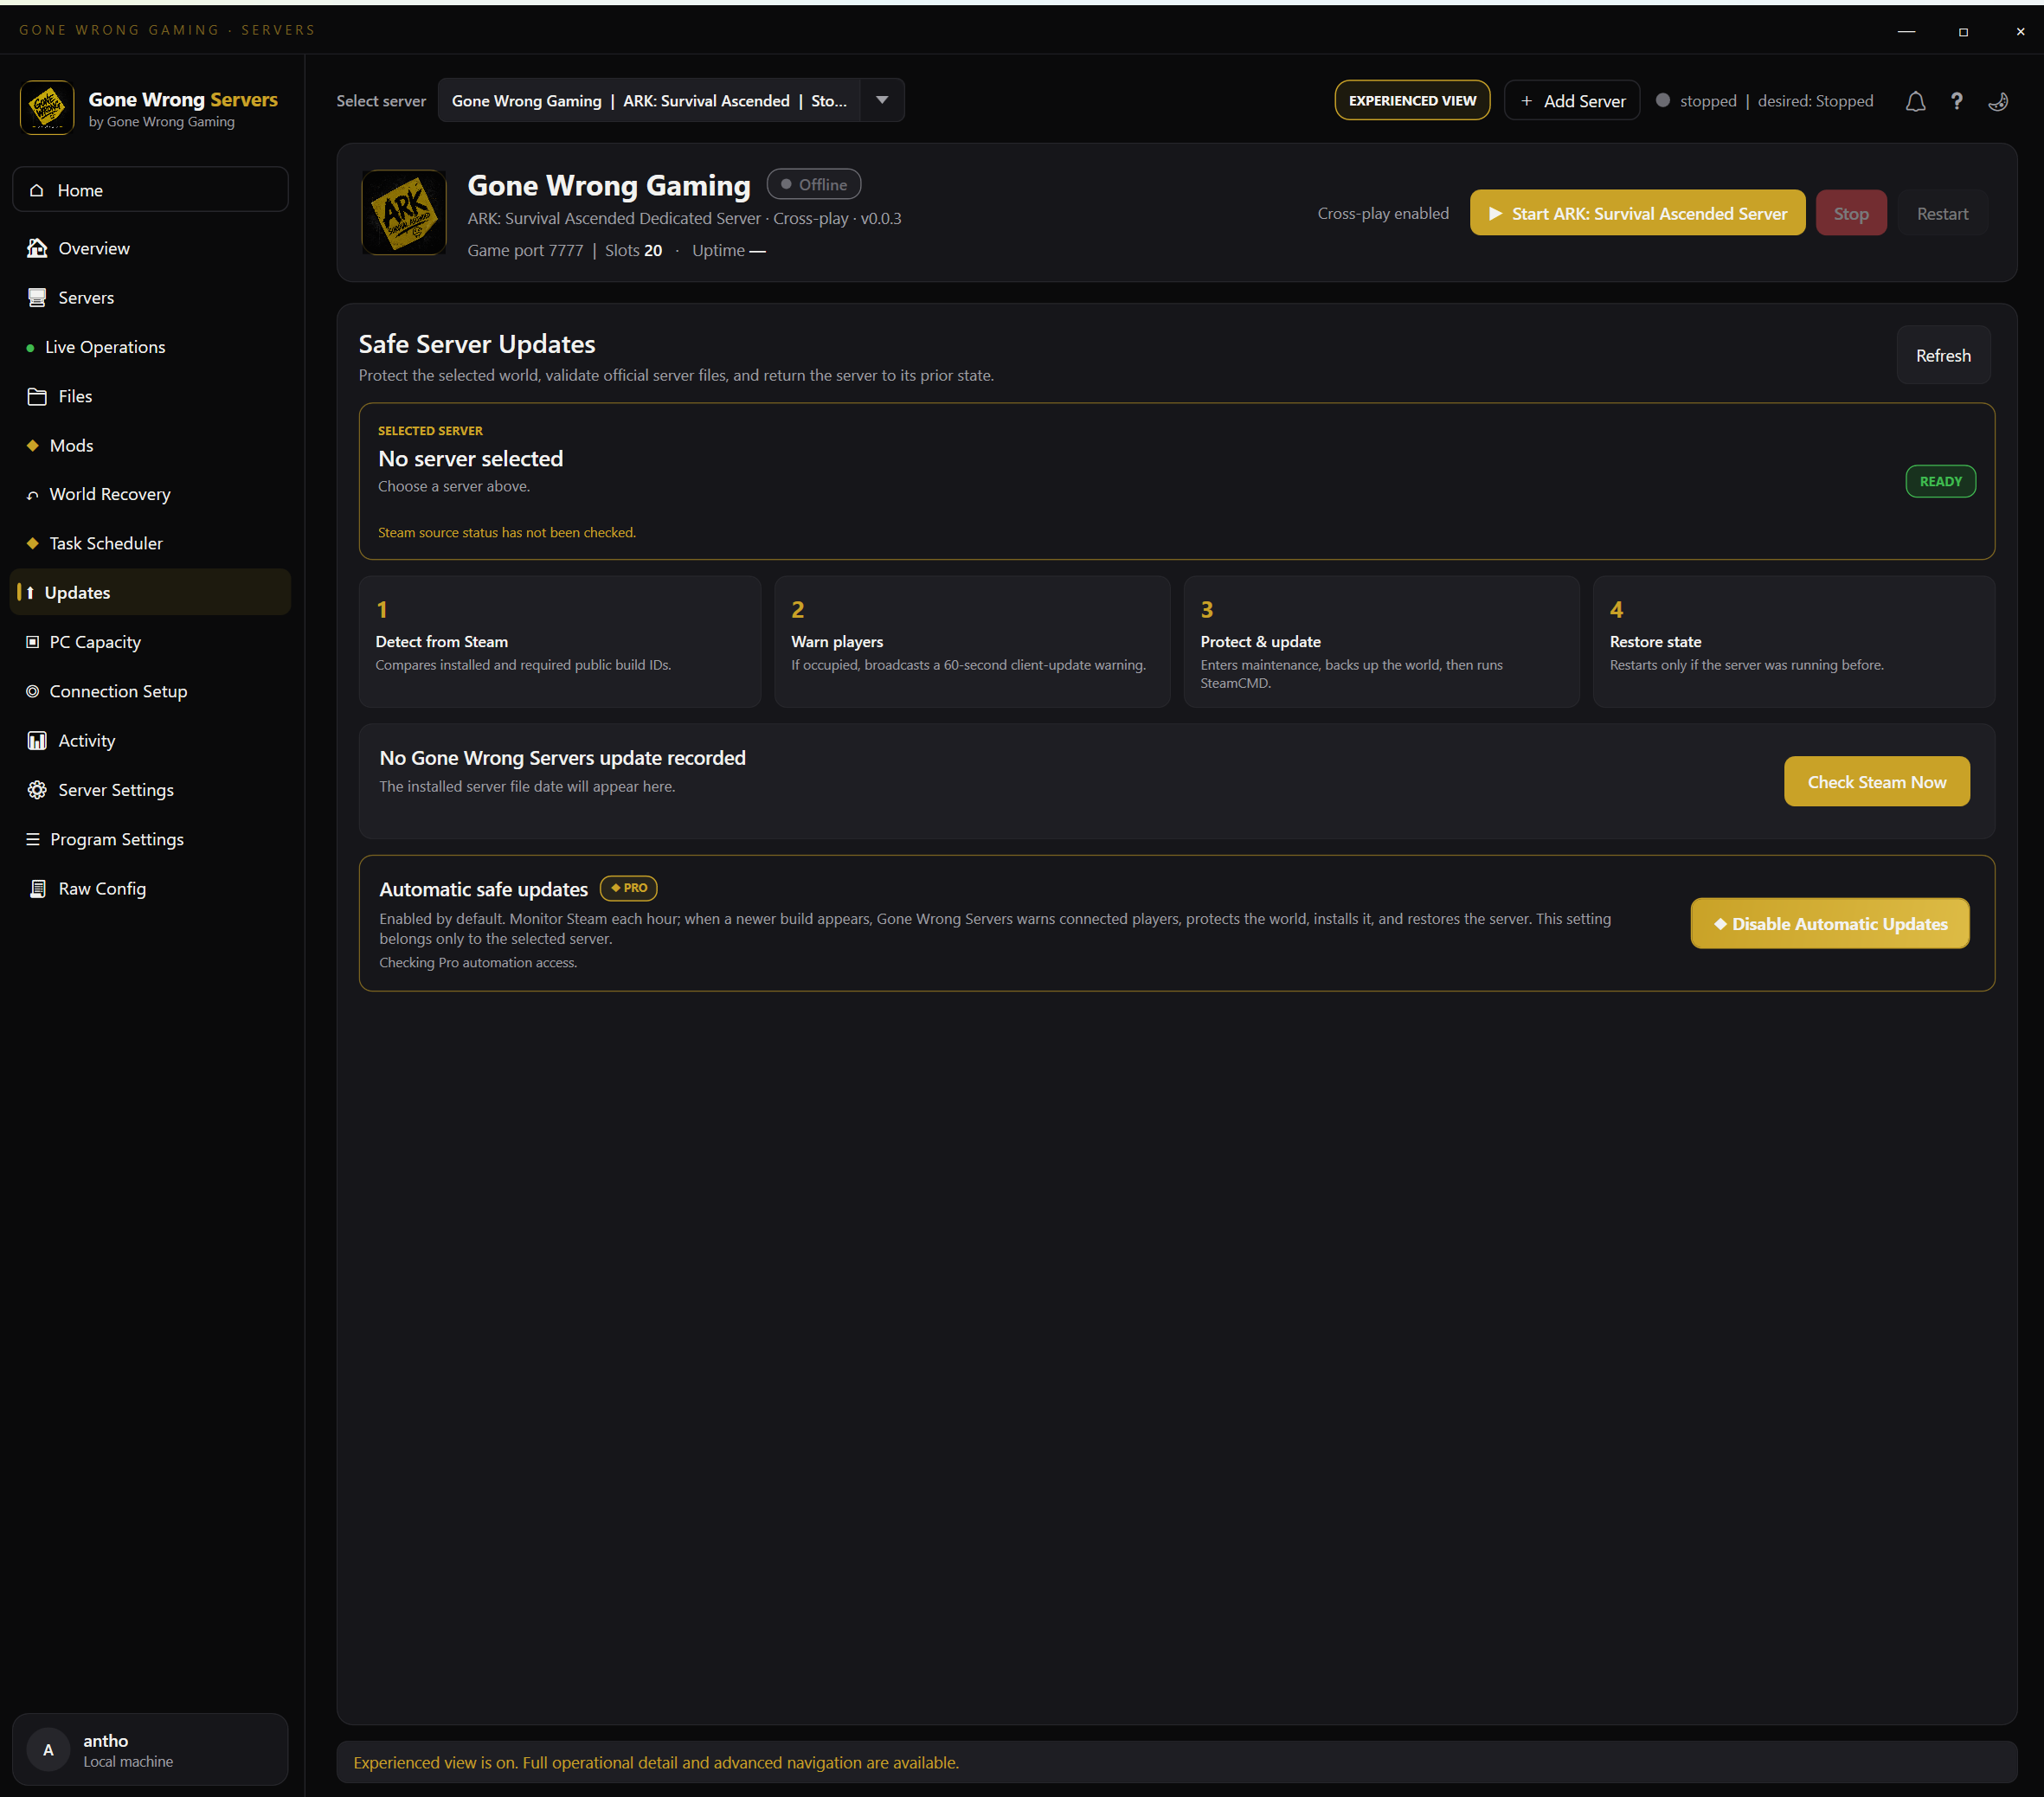Refresh the Safe Server Updates panel
The width and height of the screenshot is (2044, 1797).
(1943, 355)
